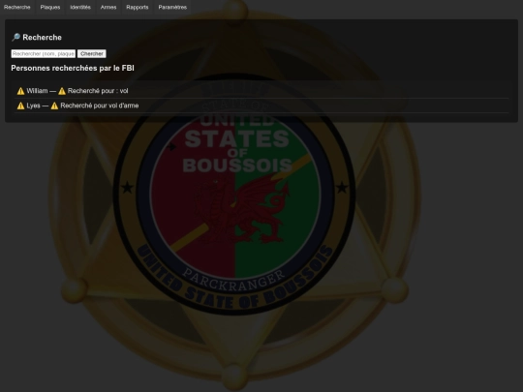Click the magnifying glass icon beside Recherche
523x392 pixels.
click(x=15, y=38)
